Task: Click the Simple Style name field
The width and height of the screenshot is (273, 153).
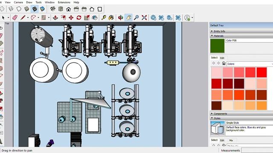Action: (x=249, y=123)
